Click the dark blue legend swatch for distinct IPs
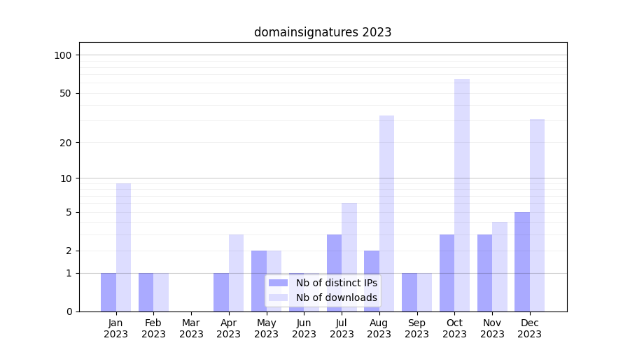Image resolution: width=630 pixels, height=350 pixels. coord(279,283)
